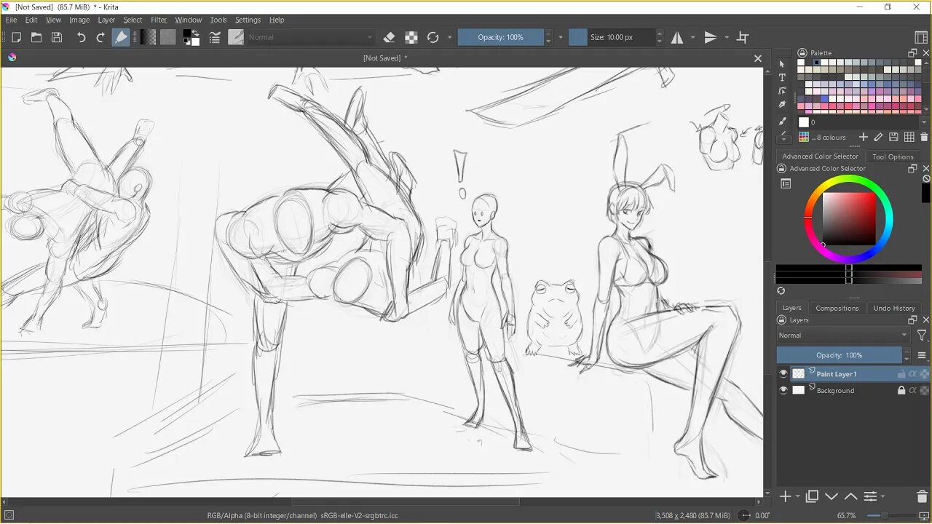Open the fill patterns chooser
The width and height of the screenshot is (932, 524).
click(168, 37)
